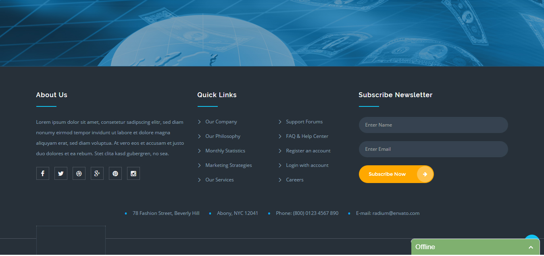Open the Dribbble social icon
Viewport: 544px width, 256px height.
(x=79, y=174)
